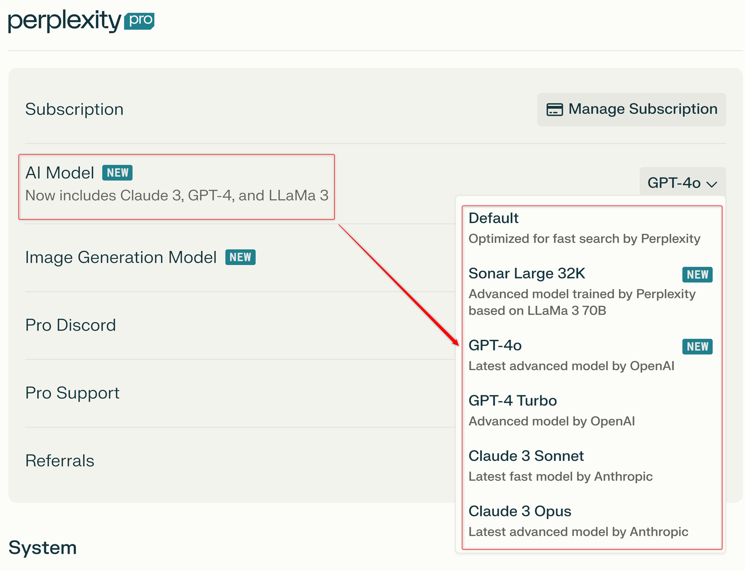Open Manage Subscription
Screen dimensions: 745x571
coord(631,110)
